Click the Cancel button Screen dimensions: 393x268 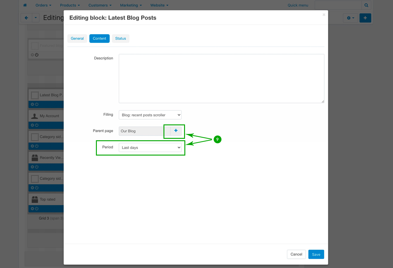296,254
